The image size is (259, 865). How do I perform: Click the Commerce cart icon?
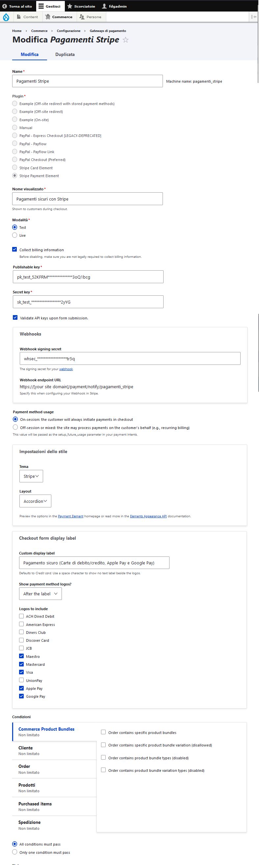(x=48, y=17)
